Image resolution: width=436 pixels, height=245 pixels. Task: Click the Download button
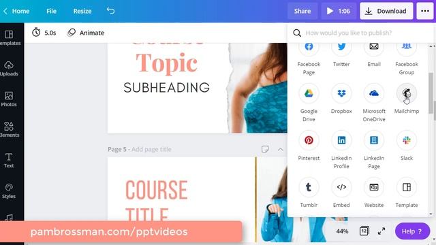click(x=386, y=11)
